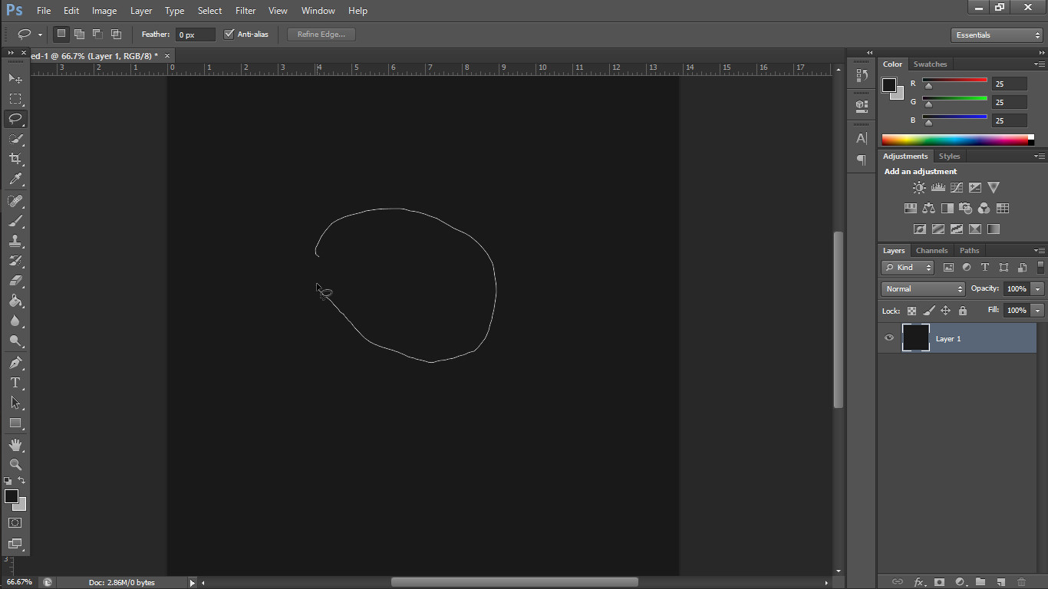Click the red channel slider
This screenshot has width=1048, height=589.
pos(955,81)
